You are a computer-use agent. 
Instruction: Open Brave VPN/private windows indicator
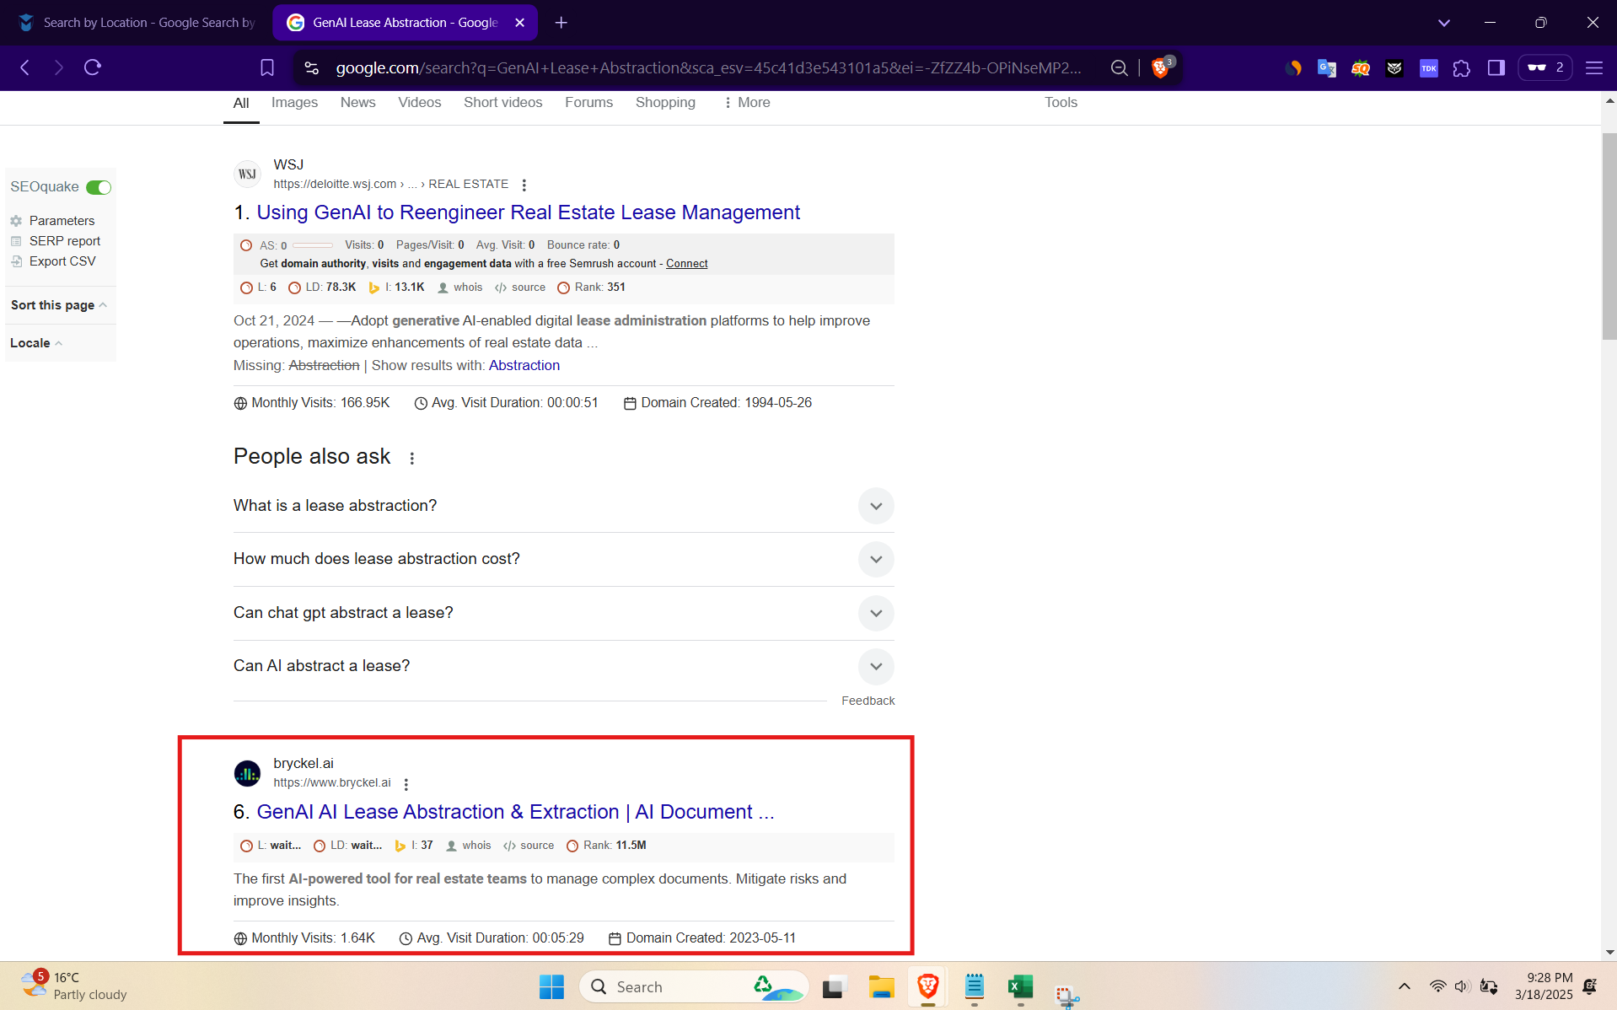[x=1544, y=67]
